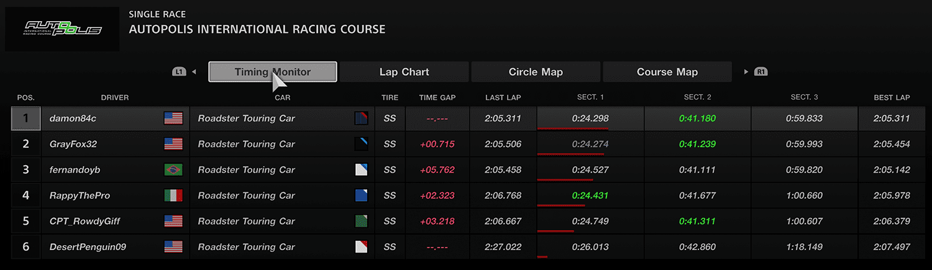Image resolution: width=932 pixels, height=270 pixels.
Task: Select the left arrow beside L1
Action: [194, 72]
